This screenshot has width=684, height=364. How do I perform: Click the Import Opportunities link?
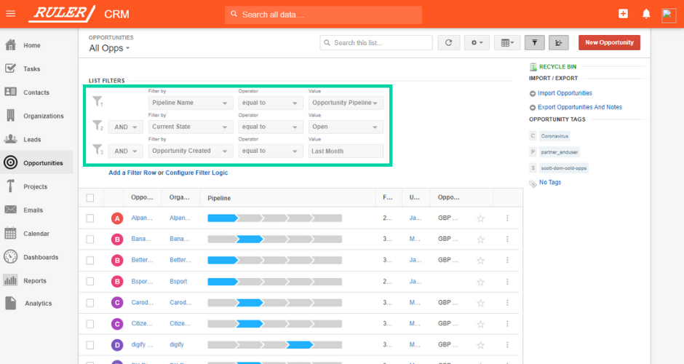pos(565,93)
